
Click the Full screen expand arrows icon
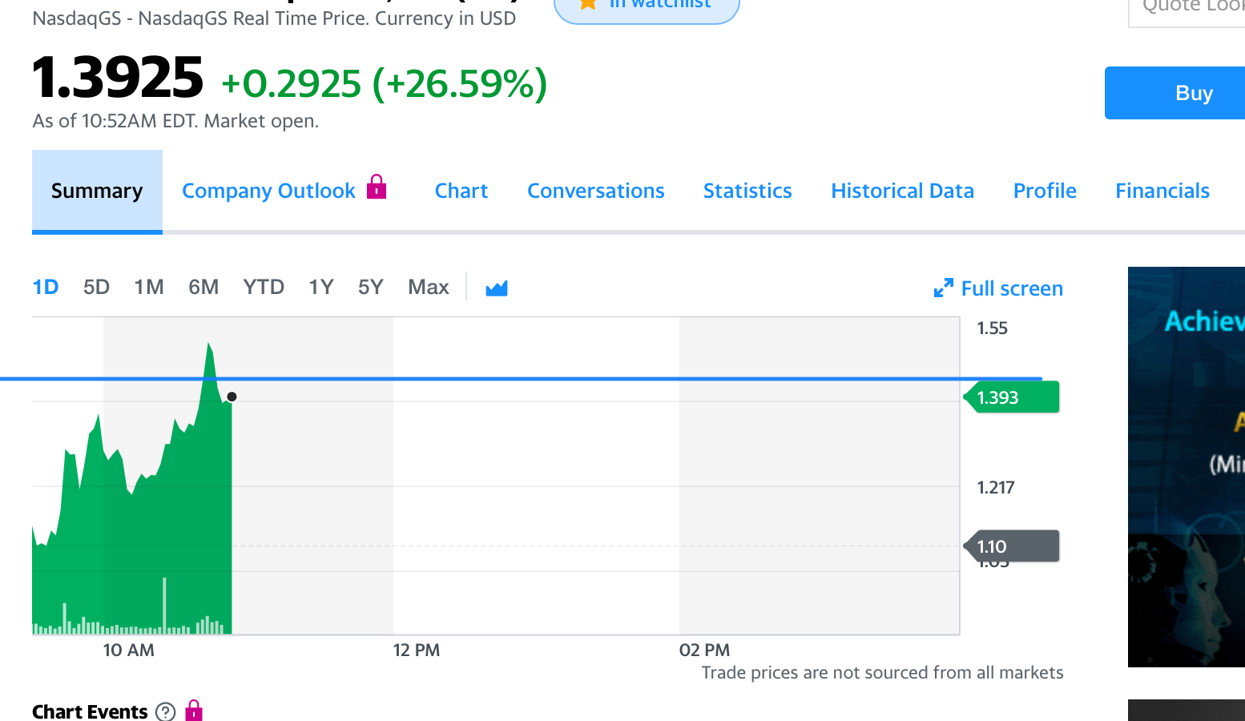[x=944, y=288]
